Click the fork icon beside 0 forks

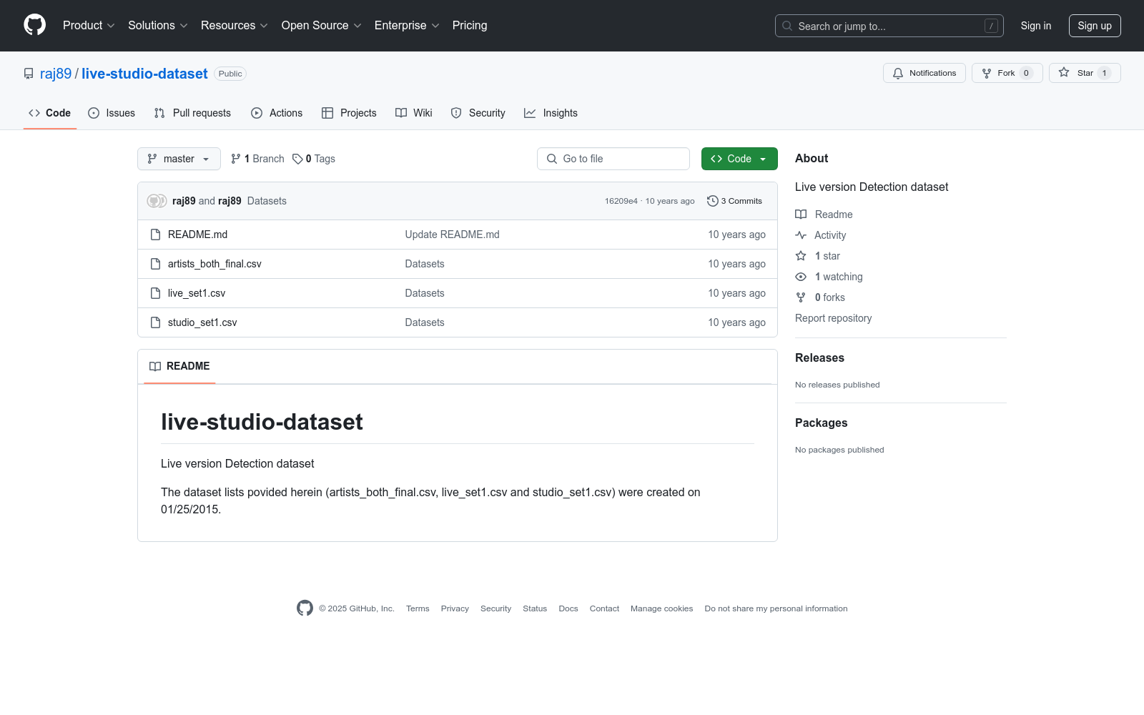tap(801, 297)
